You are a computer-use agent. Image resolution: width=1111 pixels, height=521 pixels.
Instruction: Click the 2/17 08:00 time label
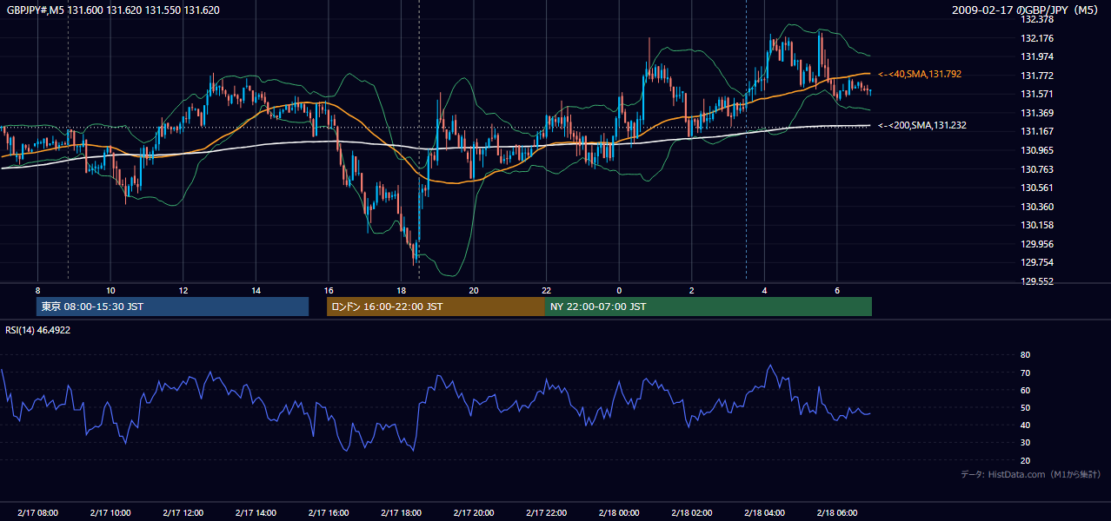point(37,512)
